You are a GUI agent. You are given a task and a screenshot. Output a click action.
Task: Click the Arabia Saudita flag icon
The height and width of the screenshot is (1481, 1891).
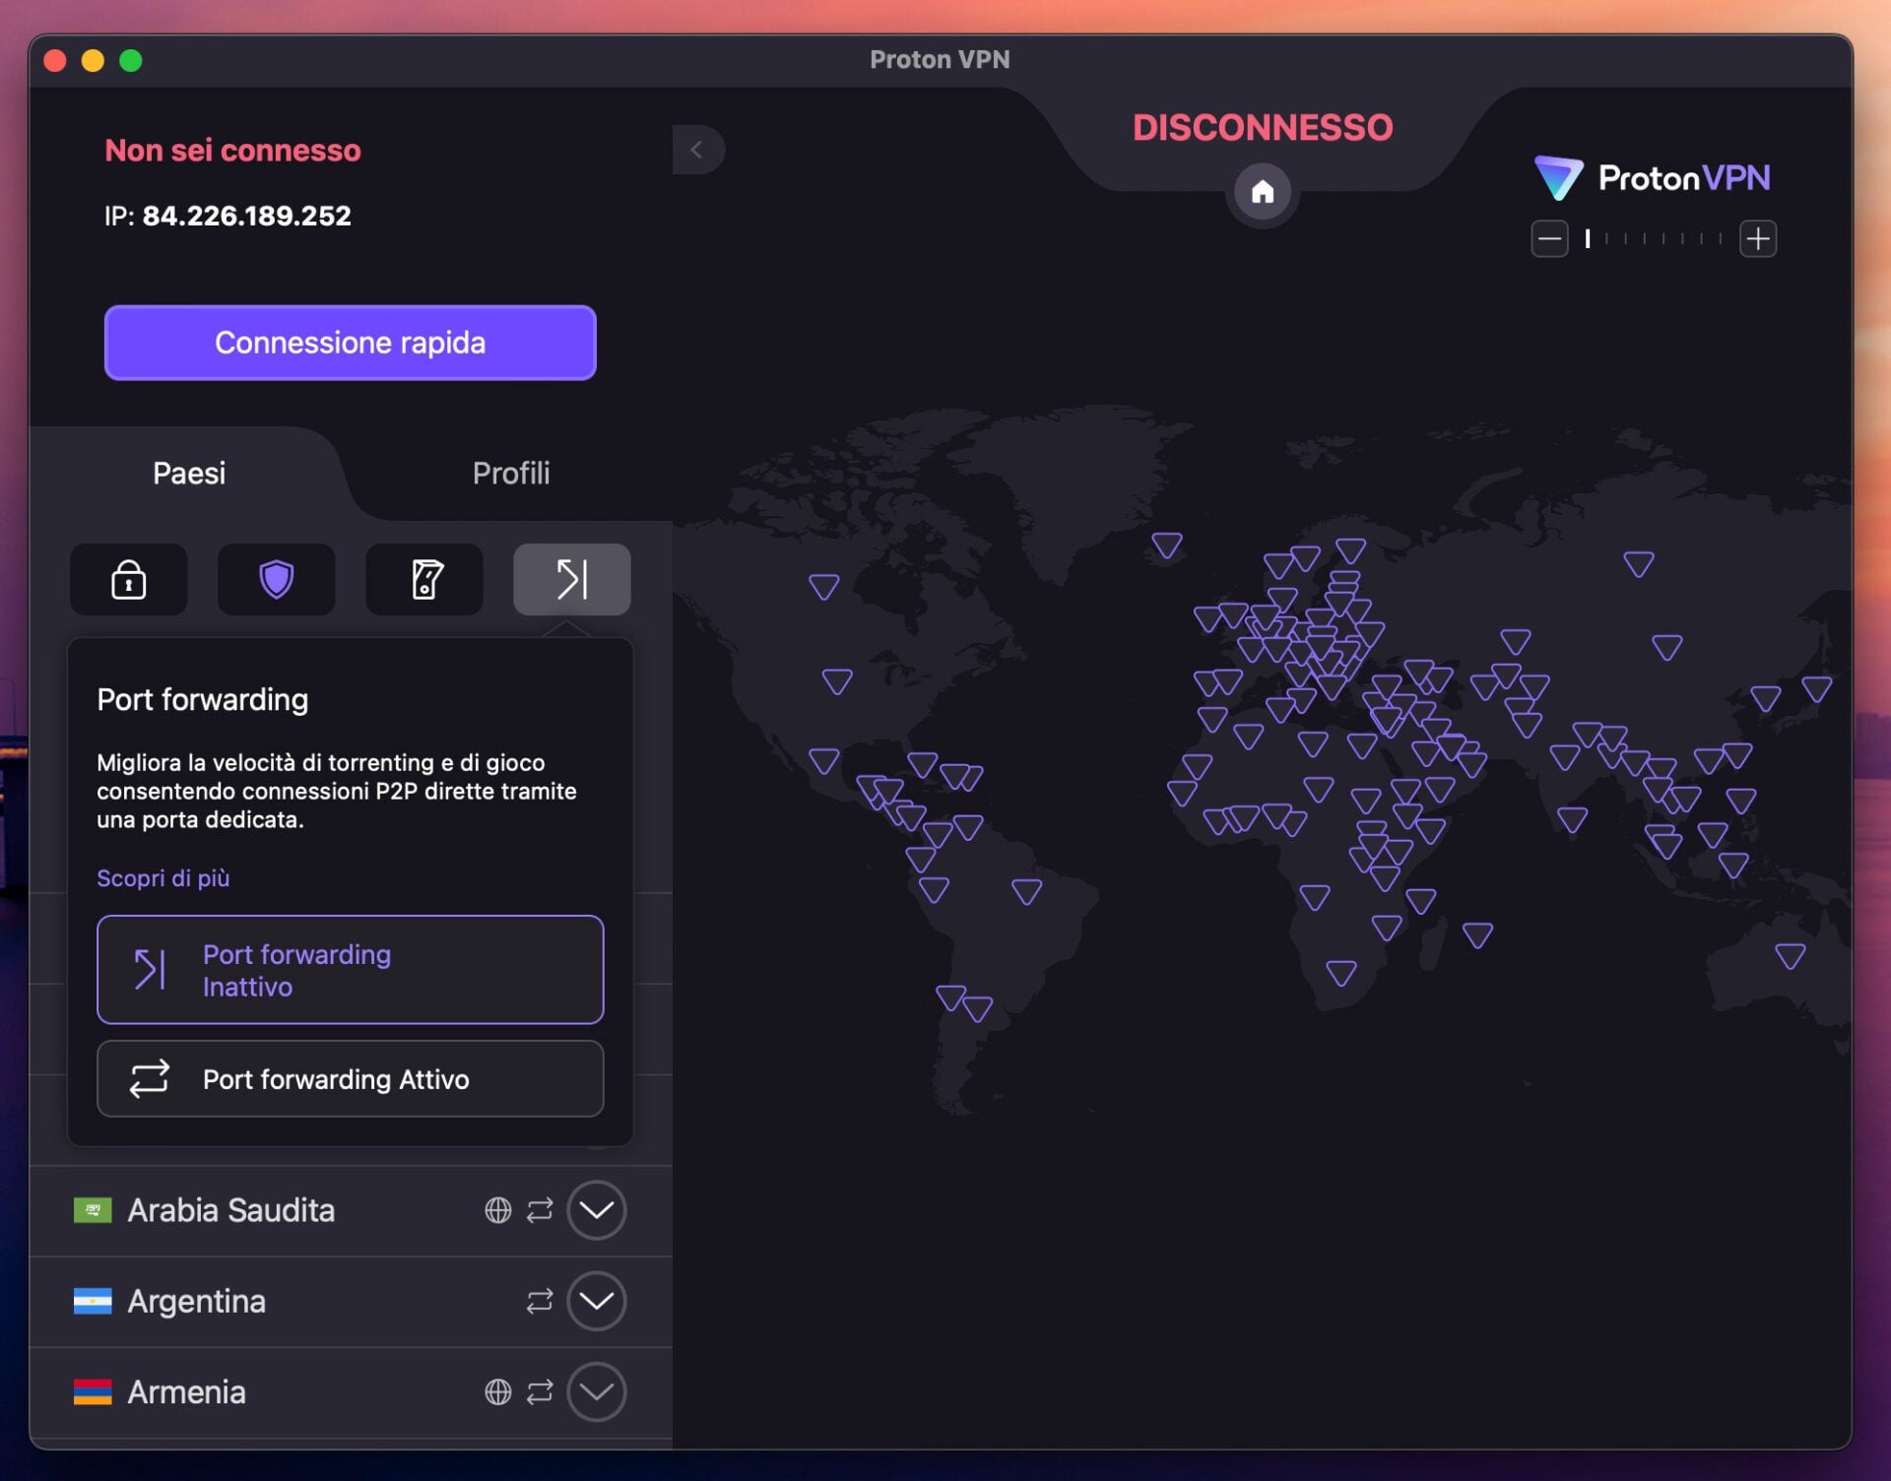click(x=93, y=1210)
